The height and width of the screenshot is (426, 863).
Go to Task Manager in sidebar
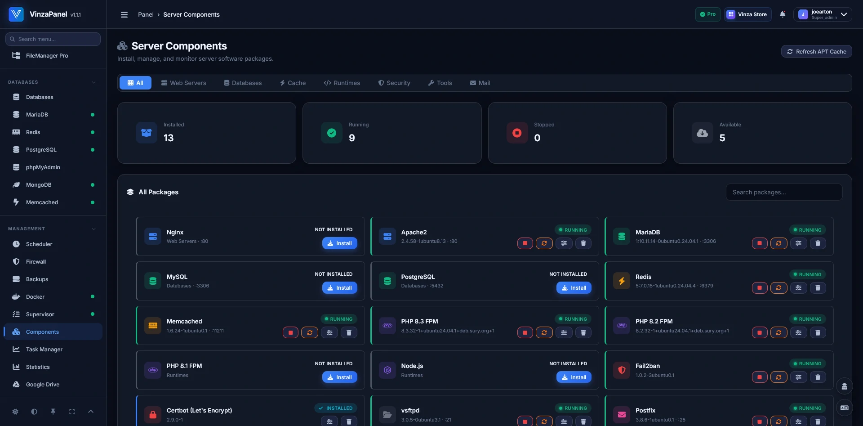[53, 350]
